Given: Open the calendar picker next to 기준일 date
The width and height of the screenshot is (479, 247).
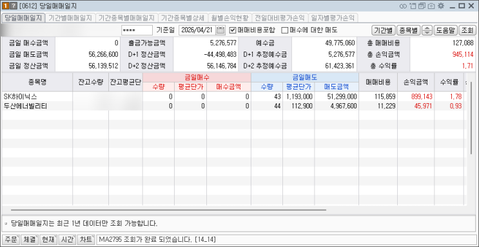Looking at the screenshot, I should click(220, 30).
